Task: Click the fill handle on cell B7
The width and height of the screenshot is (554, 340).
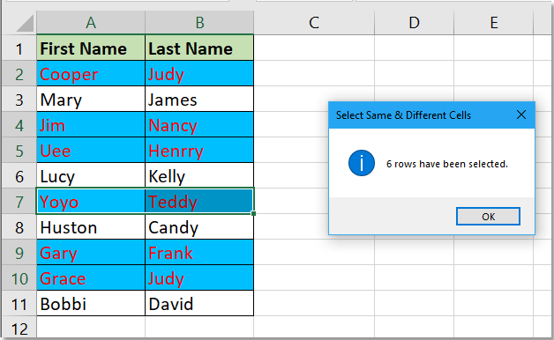Action: (254, 213)
